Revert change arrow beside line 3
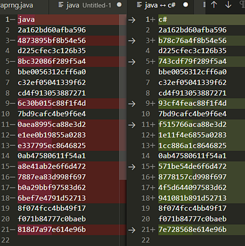Viewport: 245px width, 246px height. coord(132,41)
